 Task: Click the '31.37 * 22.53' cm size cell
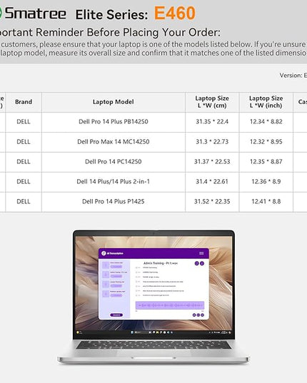coord(212,162)
